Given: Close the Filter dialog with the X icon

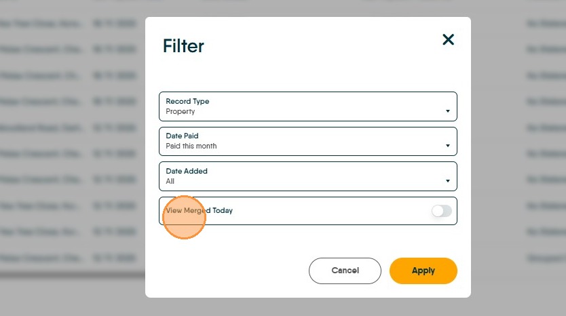Looking at the screenshot, I should [448, 40].
